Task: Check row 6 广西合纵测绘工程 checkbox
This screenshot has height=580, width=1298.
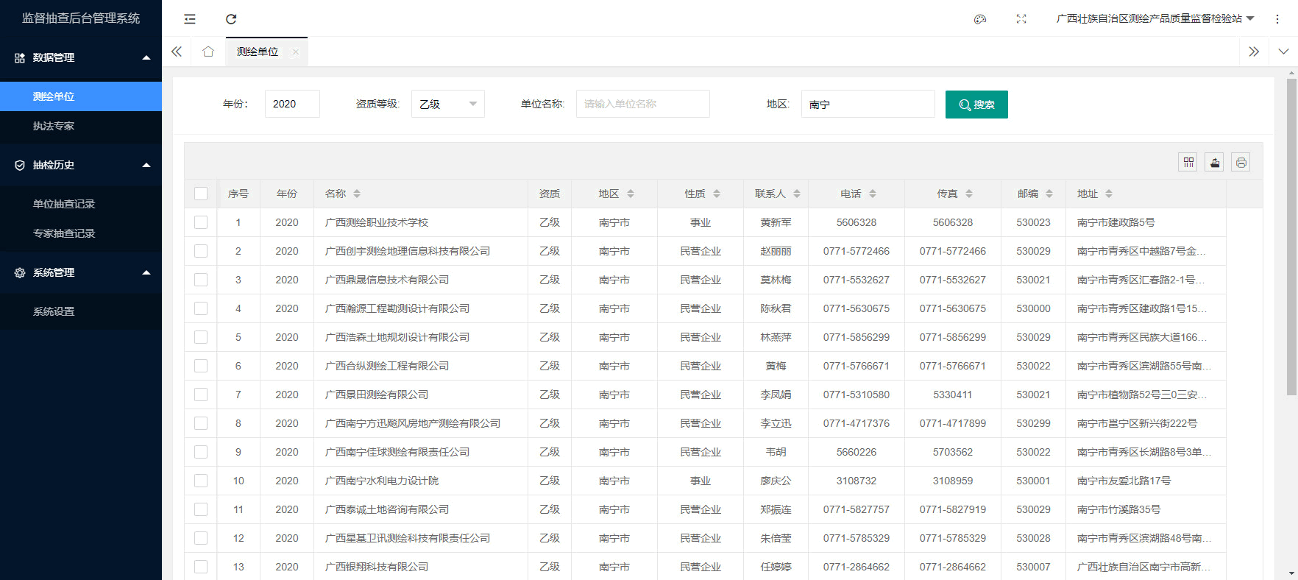Action: click(x=201, y=366)
